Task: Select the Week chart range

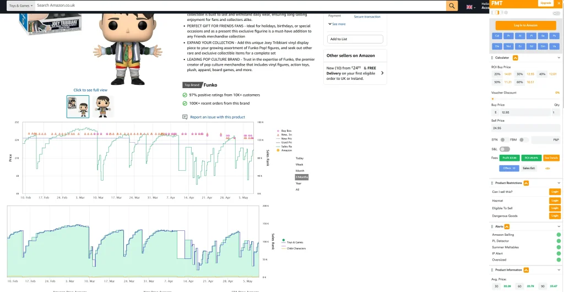Action: [x=299, y=164]
